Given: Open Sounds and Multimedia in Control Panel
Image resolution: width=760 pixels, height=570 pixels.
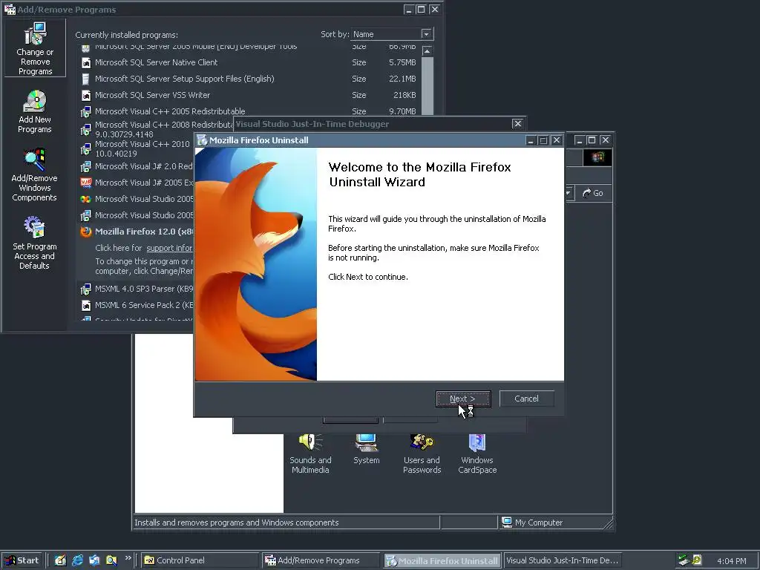Looking at the screenshot, I should tap(310, 454).
